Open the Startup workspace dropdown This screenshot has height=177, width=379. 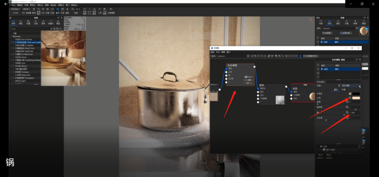tap(15, 9)
